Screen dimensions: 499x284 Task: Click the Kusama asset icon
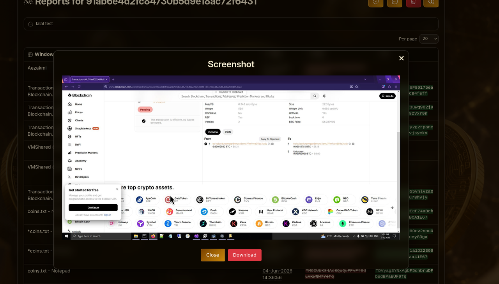click(232, 212)
